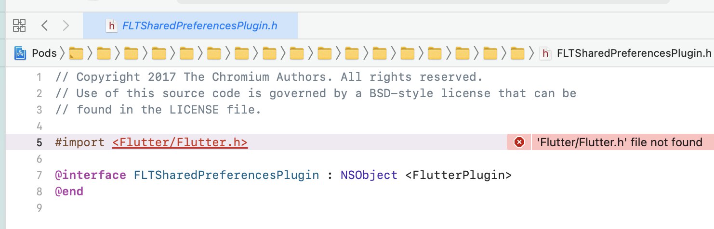
Task: Click line number 9 in the gutter
Action: pos(39,208)
